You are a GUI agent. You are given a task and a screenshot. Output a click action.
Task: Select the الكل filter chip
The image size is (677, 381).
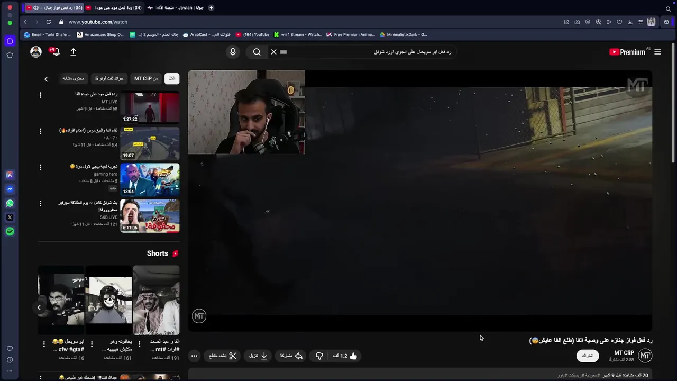pos(171,78)
